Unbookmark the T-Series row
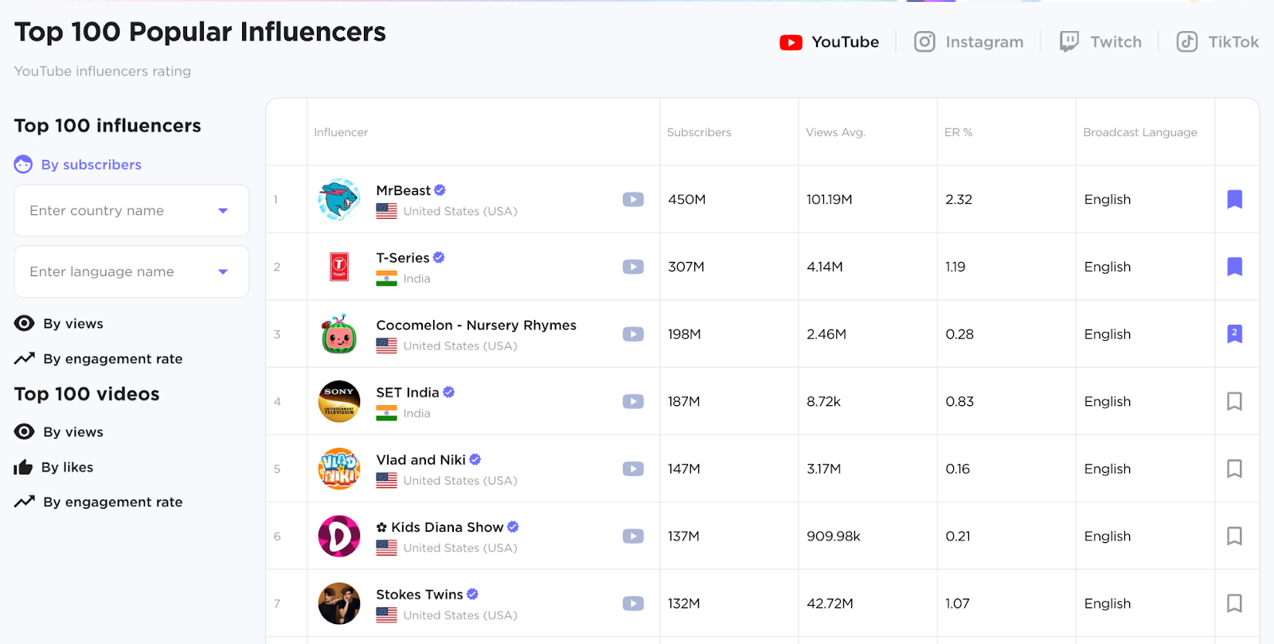 coord(1234,267)
